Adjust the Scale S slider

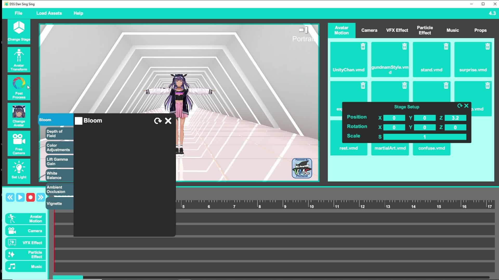424,137
